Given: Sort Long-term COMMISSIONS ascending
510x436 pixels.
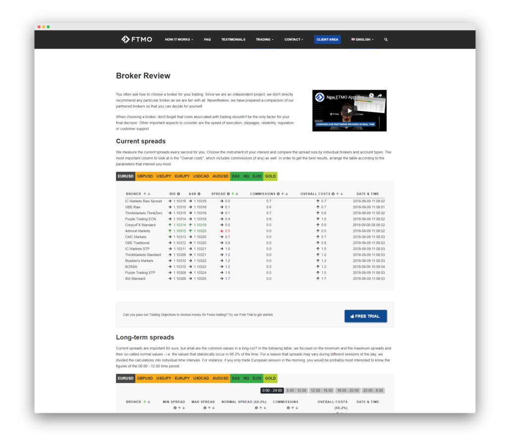Looking at the screenshot, I should click(x=293, y=408).
